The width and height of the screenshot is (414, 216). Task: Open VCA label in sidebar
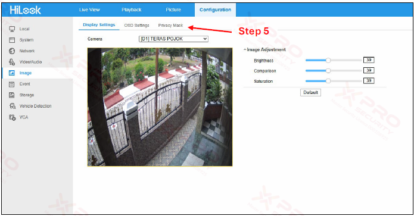tap(24, 117)
